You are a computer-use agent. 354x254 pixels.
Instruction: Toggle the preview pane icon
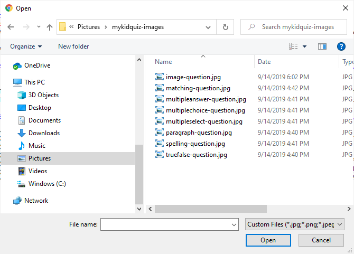pyautogui.click(x=322, y=46)
